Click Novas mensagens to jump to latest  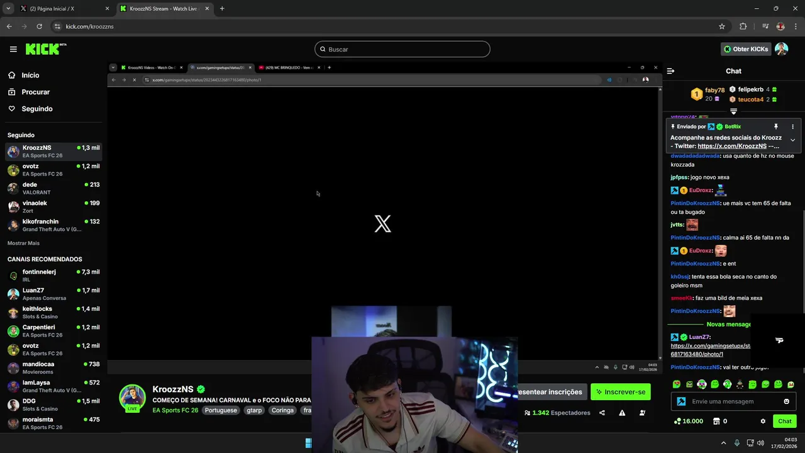729,324
